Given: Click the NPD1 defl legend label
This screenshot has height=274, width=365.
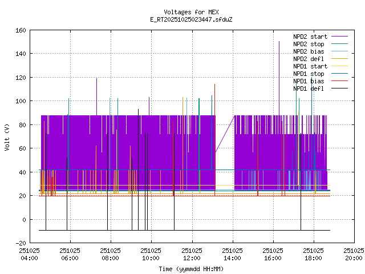Looking at the screenshot, I should [309, 88].
